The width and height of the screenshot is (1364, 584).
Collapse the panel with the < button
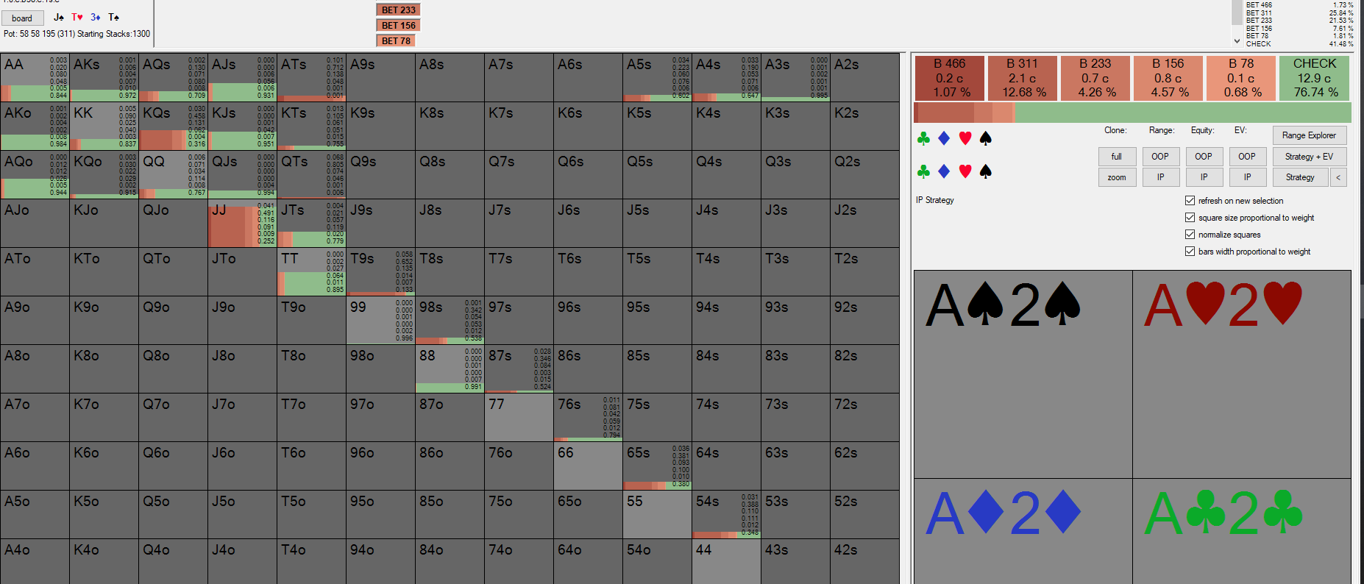coord(1338,177)
